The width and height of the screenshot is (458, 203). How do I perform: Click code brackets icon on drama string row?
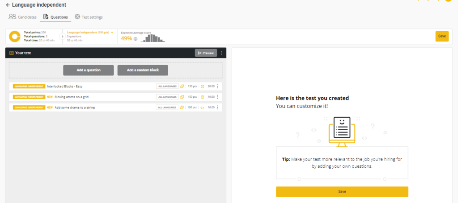point(202,108)
